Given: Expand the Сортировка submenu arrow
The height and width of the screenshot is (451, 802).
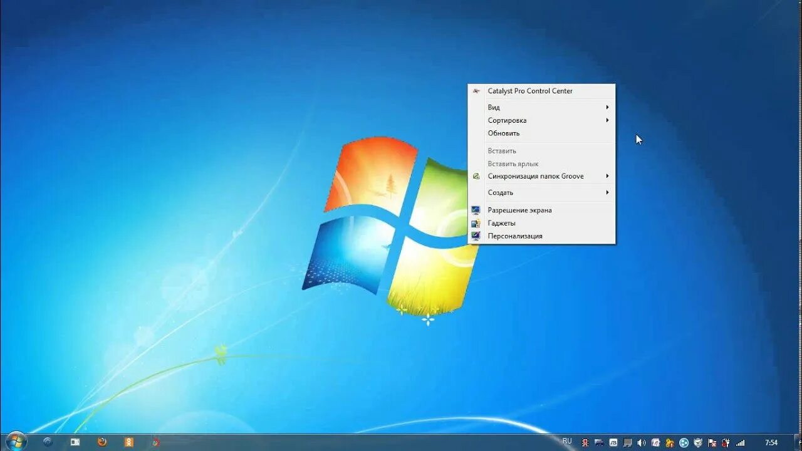Looking at the screenshot, I should pyautogui.click(x=607, y=120).
